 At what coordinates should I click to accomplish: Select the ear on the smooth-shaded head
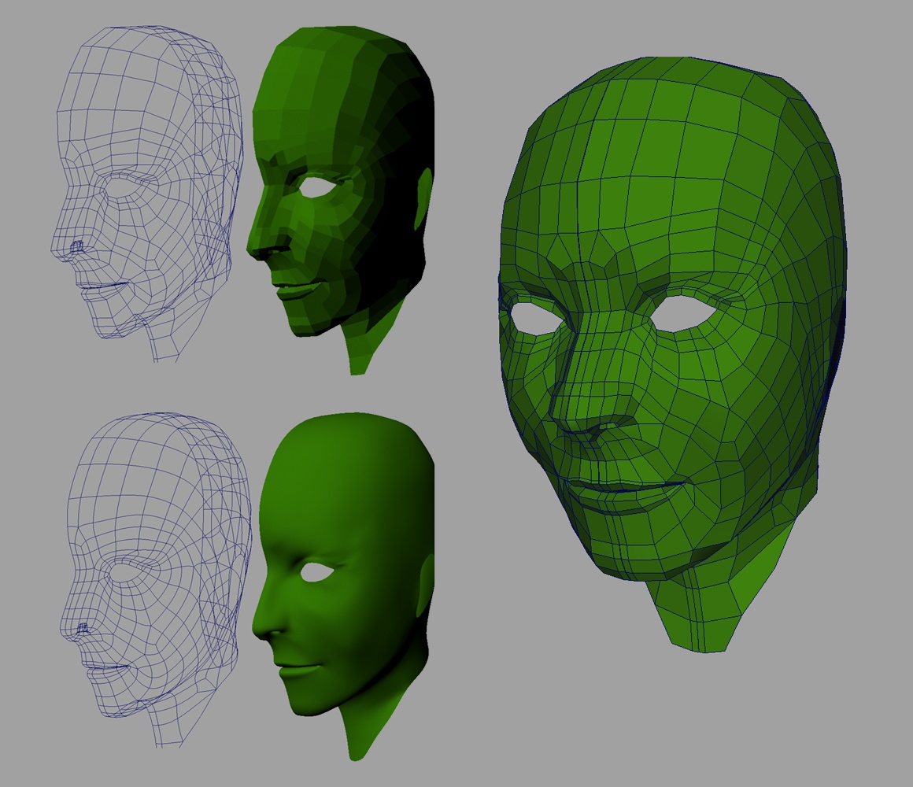click(428, 581)
